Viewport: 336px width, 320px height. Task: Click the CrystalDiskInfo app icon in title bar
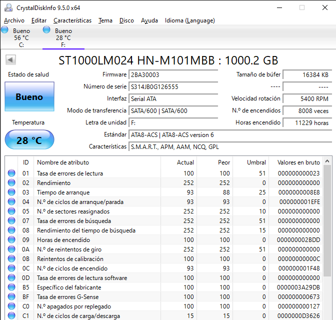point(8,7)
